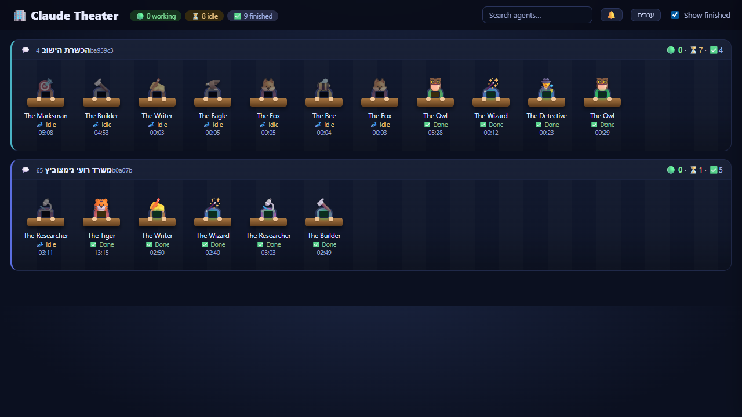The image size is (742, 417).
Task: Click the Search agents input field
Action: coord(537,15)
